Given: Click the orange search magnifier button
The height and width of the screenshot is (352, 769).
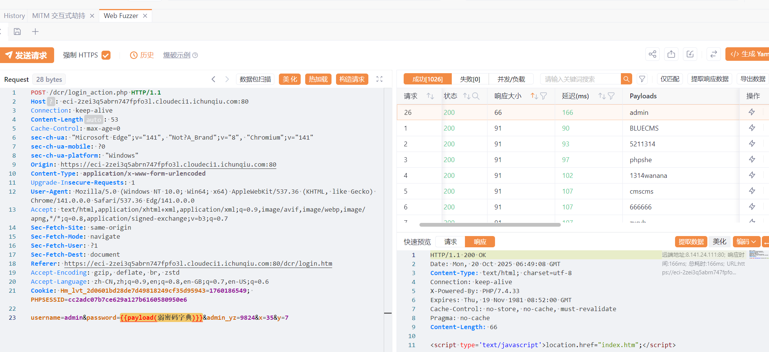Looking at the screenshot, I should pyautogui.click(x=626, y=79).
